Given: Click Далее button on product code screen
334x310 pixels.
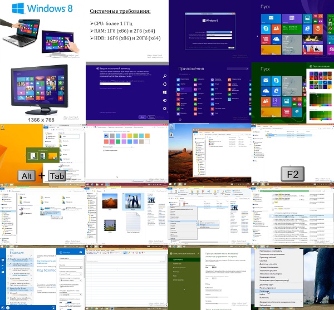Looking at the screenshot, I should 143,117.
